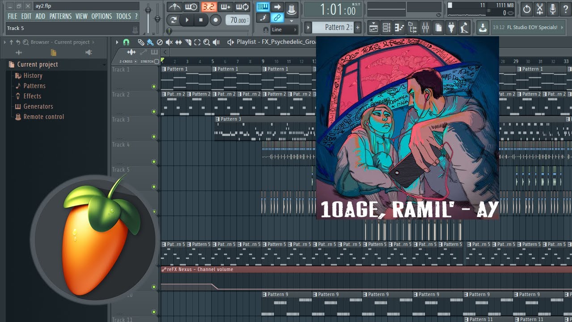Open the Browser/plugin picker view icon

[x=412, y=28]
